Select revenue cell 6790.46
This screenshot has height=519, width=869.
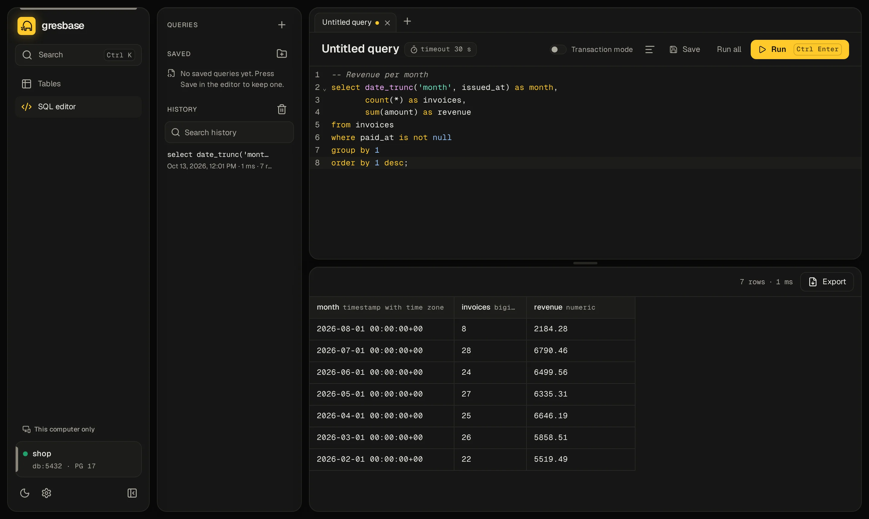(x=581, y=351)
